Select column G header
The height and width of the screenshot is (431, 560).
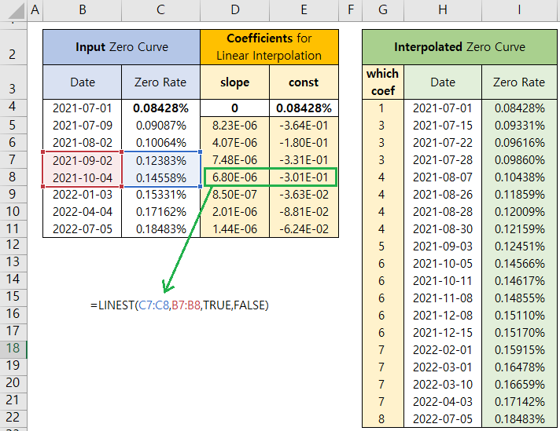point(383,10)
